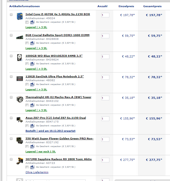Click the 'Artikelinformationen' column header

[24, 6]
